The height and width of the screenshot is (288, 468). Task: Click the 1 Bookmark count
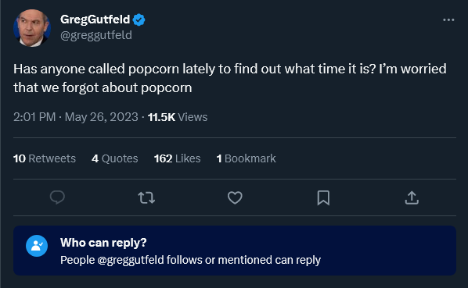[x=247, y=158]
